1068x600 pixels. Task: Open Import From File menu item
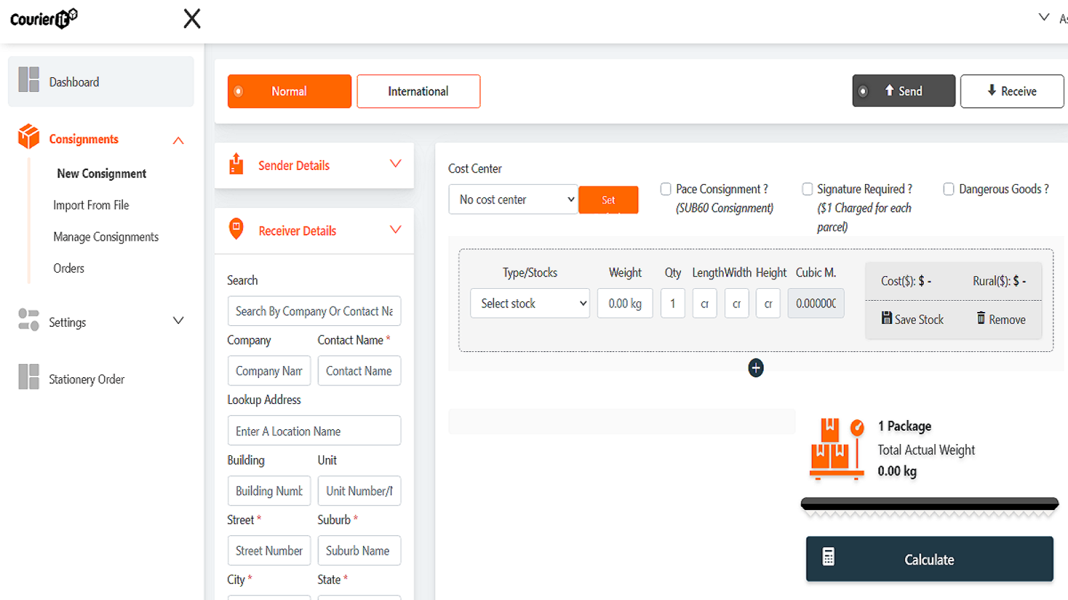click(x=91, y=205)
